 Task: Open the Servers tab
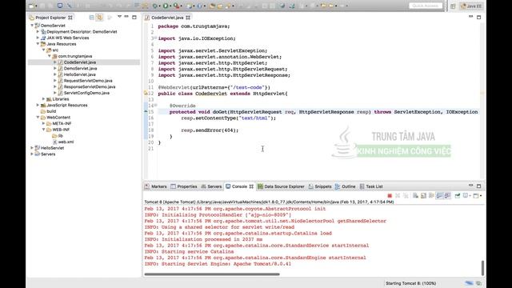(x=211, y=186)
